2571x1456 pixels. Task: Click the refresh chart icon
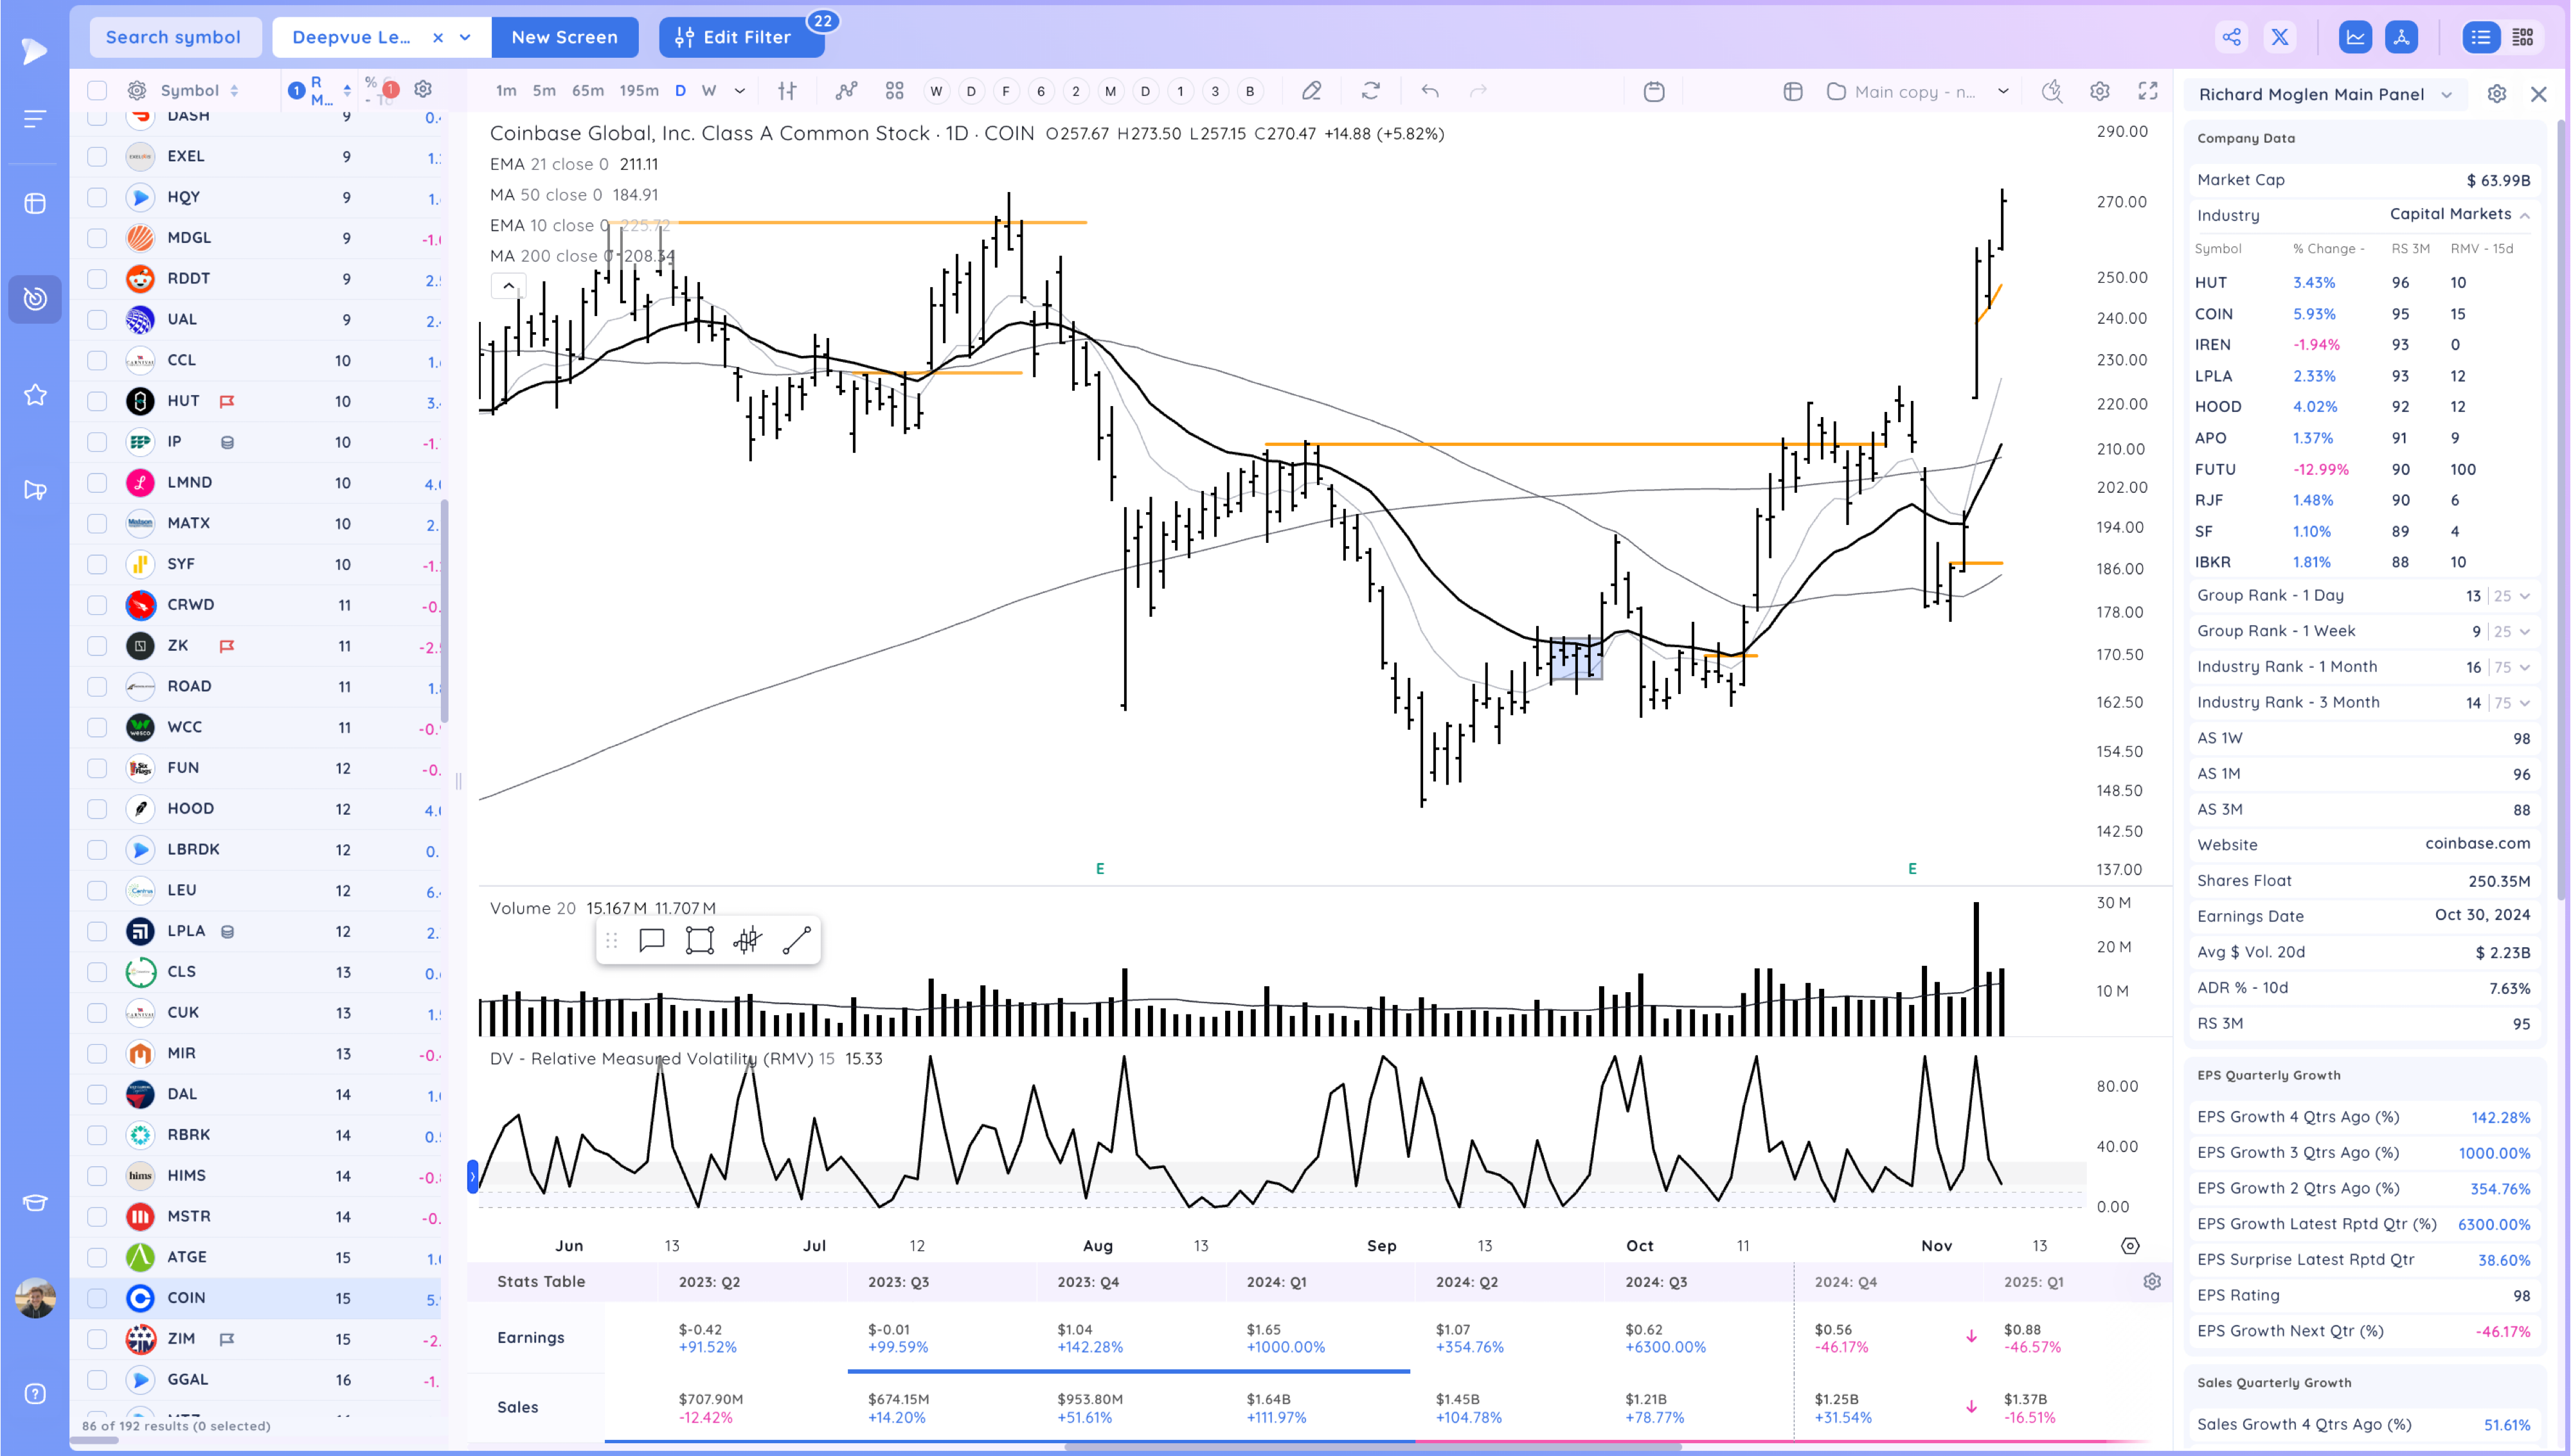[x=1370, y=91]
